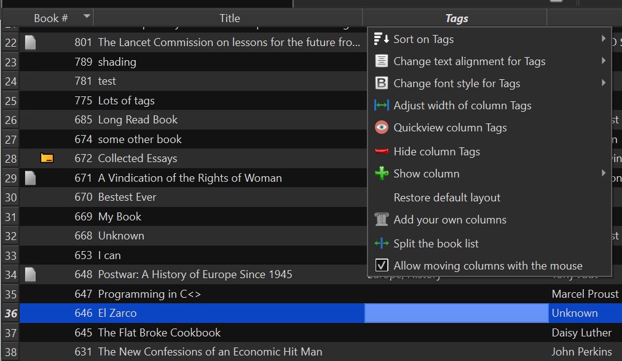Select Hide column Tags menu entry
This screenshot has width=622, height=361.
[436, 152]
